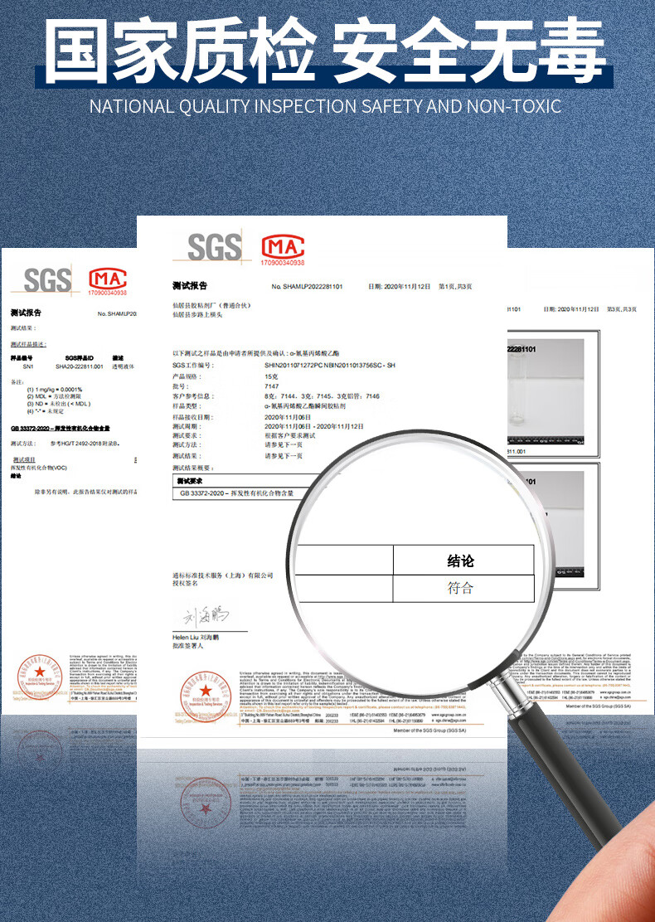Click the signer name Helen Liu 刘海鹏
This screenshot has width=655, height=922.
tap(195, 638)
